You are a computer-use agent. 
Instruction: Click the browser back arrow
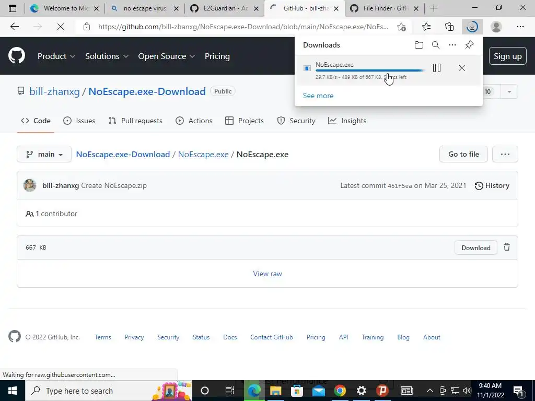14,27
